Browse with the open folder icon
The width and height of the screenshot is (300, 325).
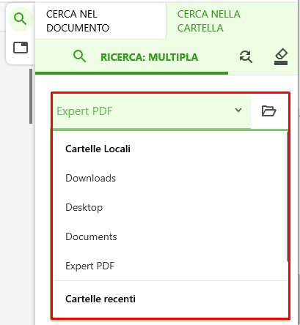coord(269,111)
